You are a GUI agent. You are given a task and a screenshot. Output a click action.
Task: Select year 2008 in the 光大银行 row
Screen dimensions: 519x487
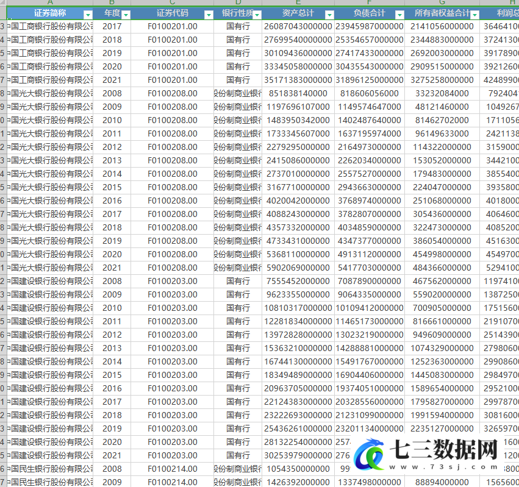112,93
